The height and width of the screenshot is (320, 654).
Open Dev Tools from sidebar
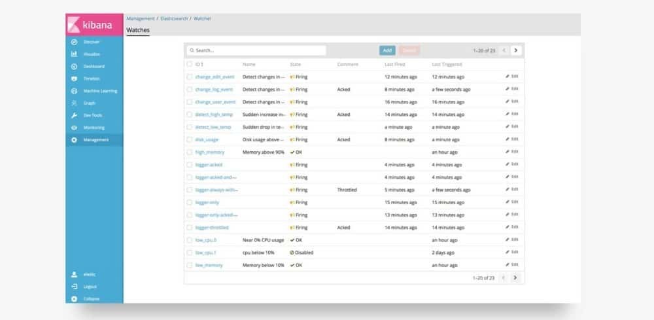tap(92, 115)
